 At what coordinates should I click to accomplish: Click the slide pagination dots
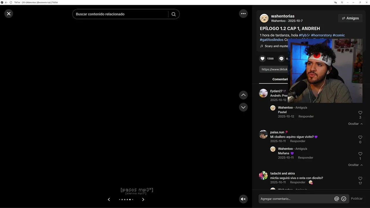126,199
